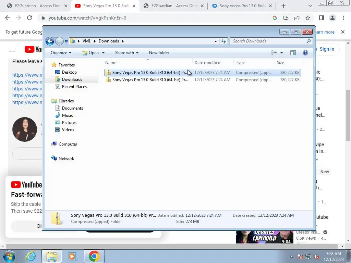The width and height of the screenshot is (351, 263).
Task: Open the recent pages dropdown arrow in Explorer
Action: 66,41
